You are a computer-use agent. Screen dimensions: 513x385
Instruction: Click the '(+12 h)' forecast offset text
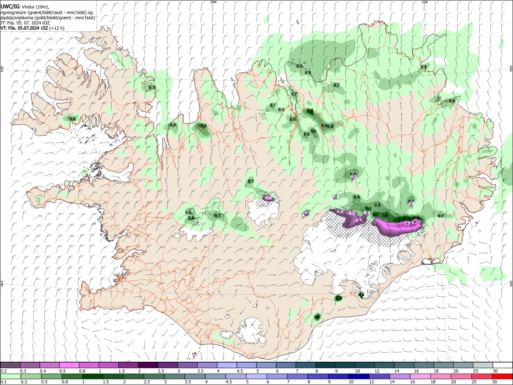pos(57,28)
